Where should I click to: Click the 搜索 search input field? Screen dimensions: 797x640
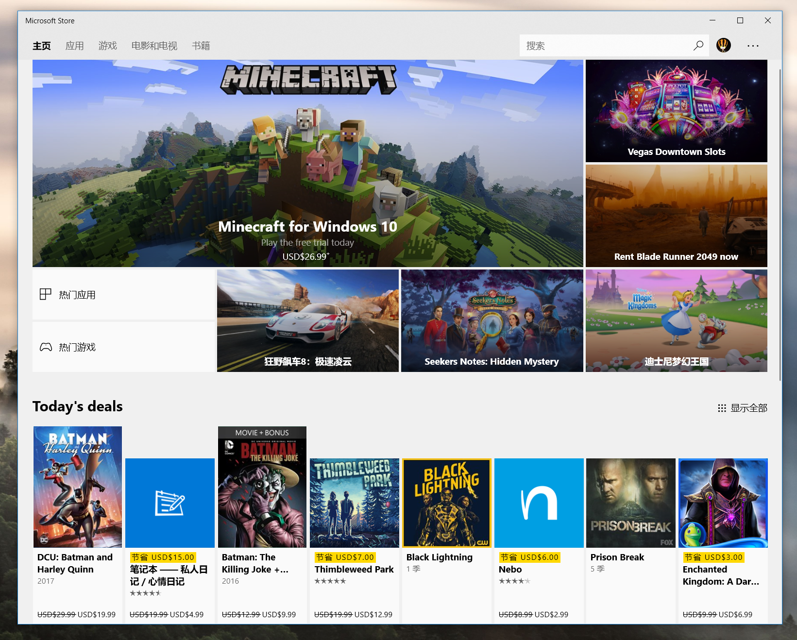pos(614,46)
